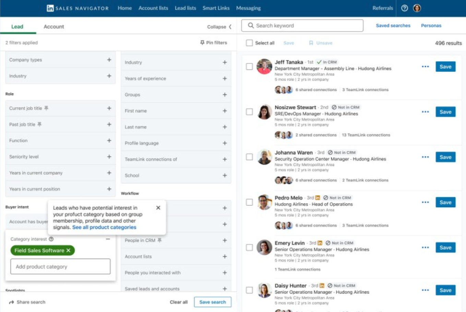The width and height of the screenshot is (466, 312).
Task: Open the help question mark icon
Action: [405, 8]
